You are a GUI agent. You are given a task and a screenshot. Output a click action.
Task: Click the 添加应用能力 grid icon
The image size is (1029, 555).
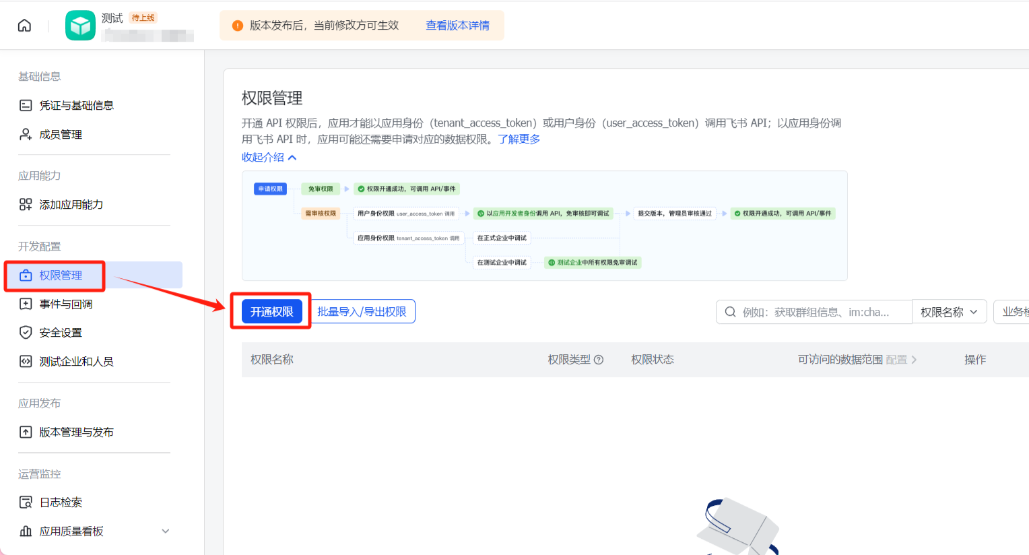tap(26, 205)
